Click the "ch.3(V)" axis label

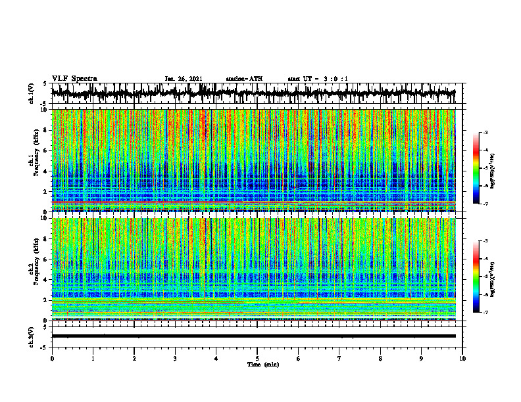coord(32,337)
